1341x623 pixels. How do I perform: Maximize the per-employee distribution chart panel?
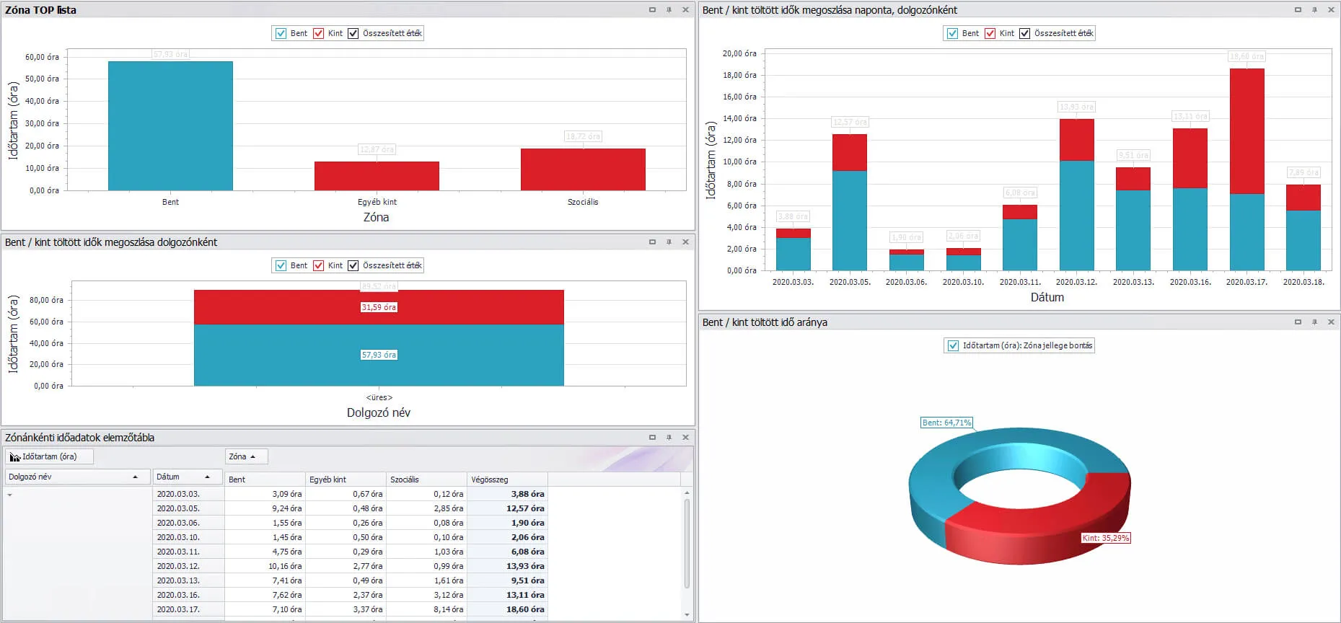point(652,242)
